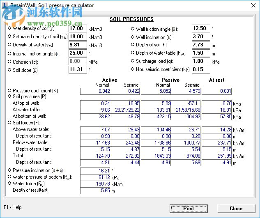Click below water table value 1738.86
Image resolution: width=260 pixels, height=218 pixels.
tap(156, 143)
